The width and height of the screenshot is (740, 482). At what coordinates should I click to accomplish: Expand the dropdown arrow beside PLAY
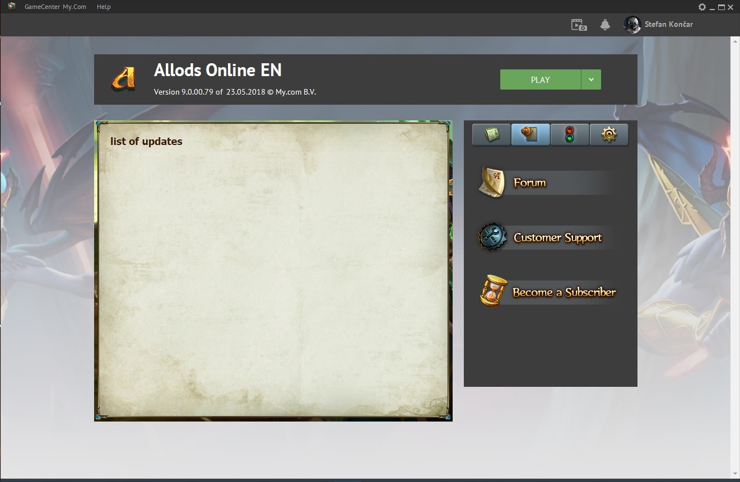591,79
